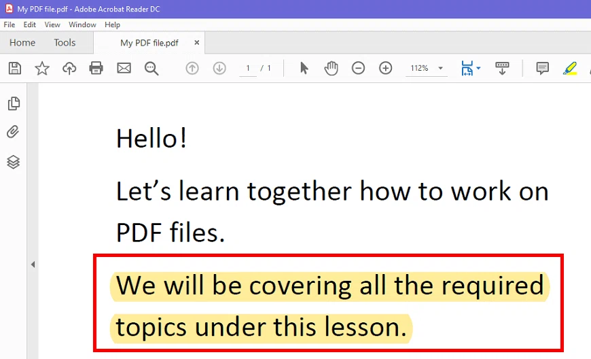This screenshot has height=359, width=591.
Task: Open the View menu
Action: (52, 24)
